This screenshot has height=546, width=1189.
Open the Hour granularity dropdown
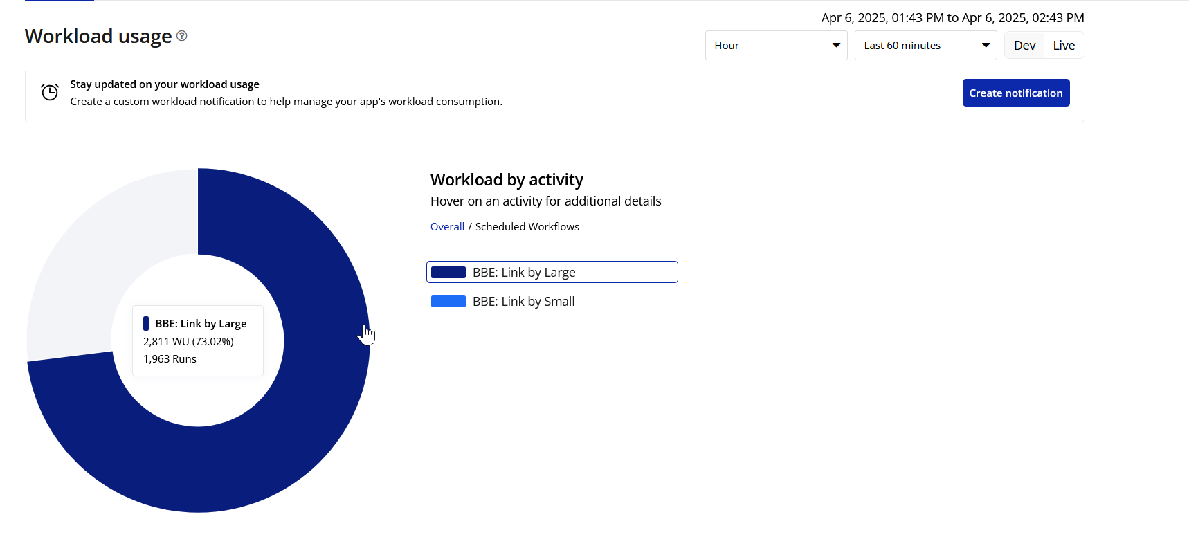point(776,46)
